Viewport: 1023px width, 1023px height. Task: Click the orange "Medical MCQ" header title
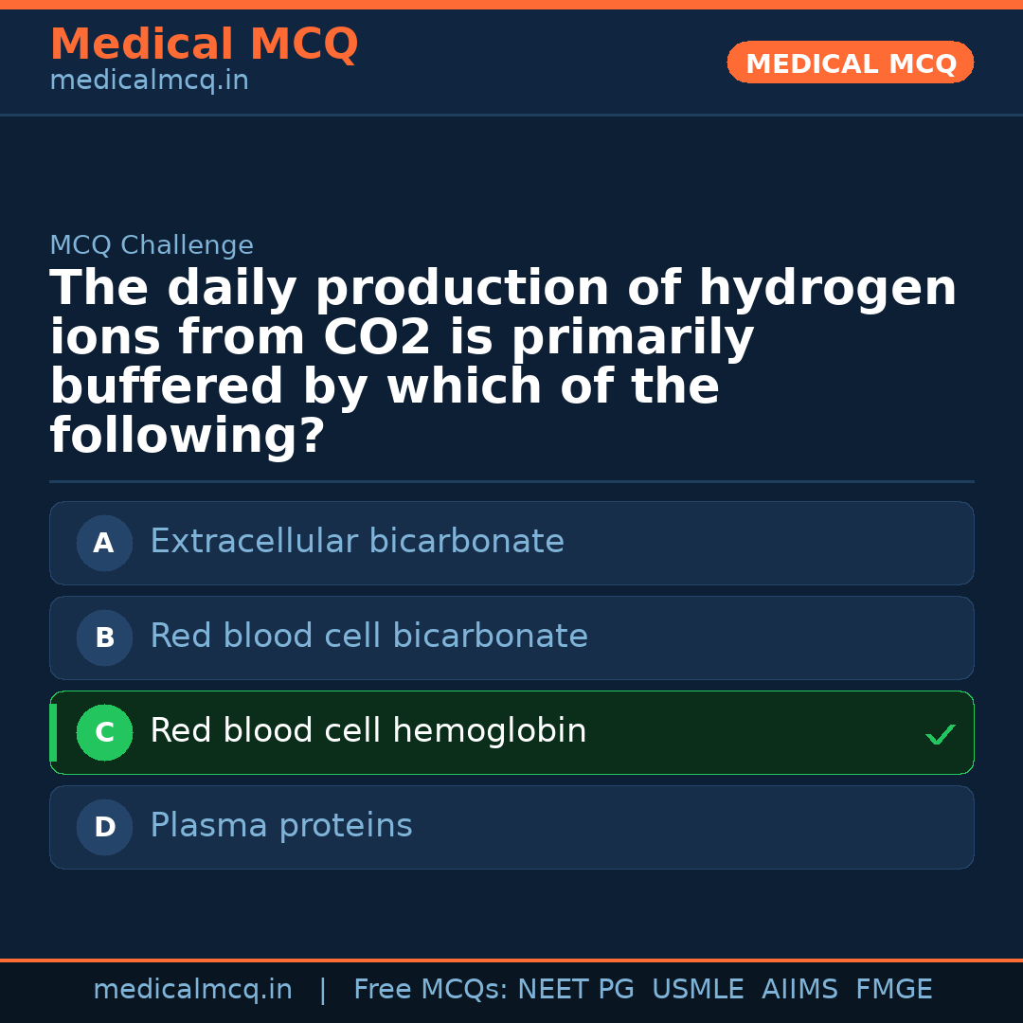[x=204, y=45]
